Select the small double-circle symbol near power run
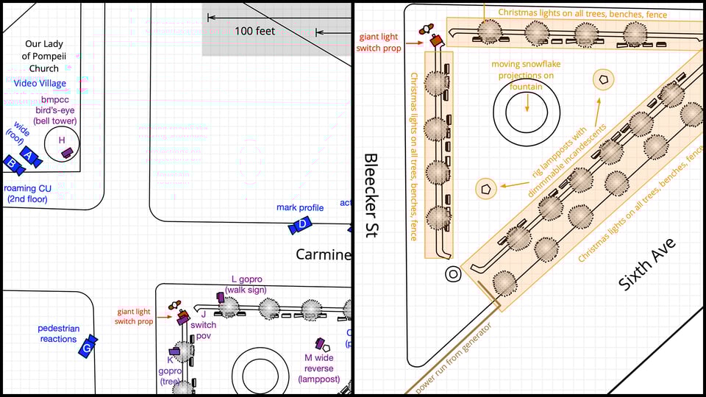The width and height of the screenshot is (706, 397). (x=453, y=274)
